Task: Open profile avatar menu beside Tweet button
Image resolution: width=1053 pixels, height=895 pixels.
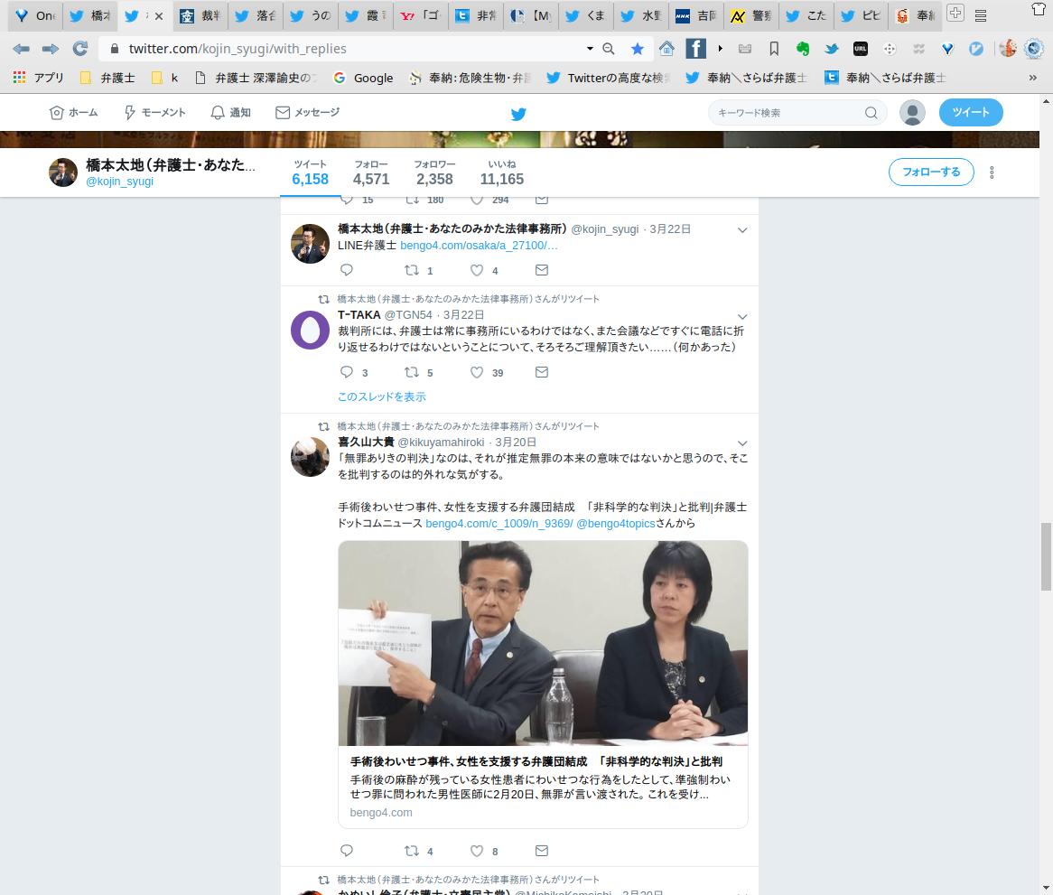Action: (912, 112)
